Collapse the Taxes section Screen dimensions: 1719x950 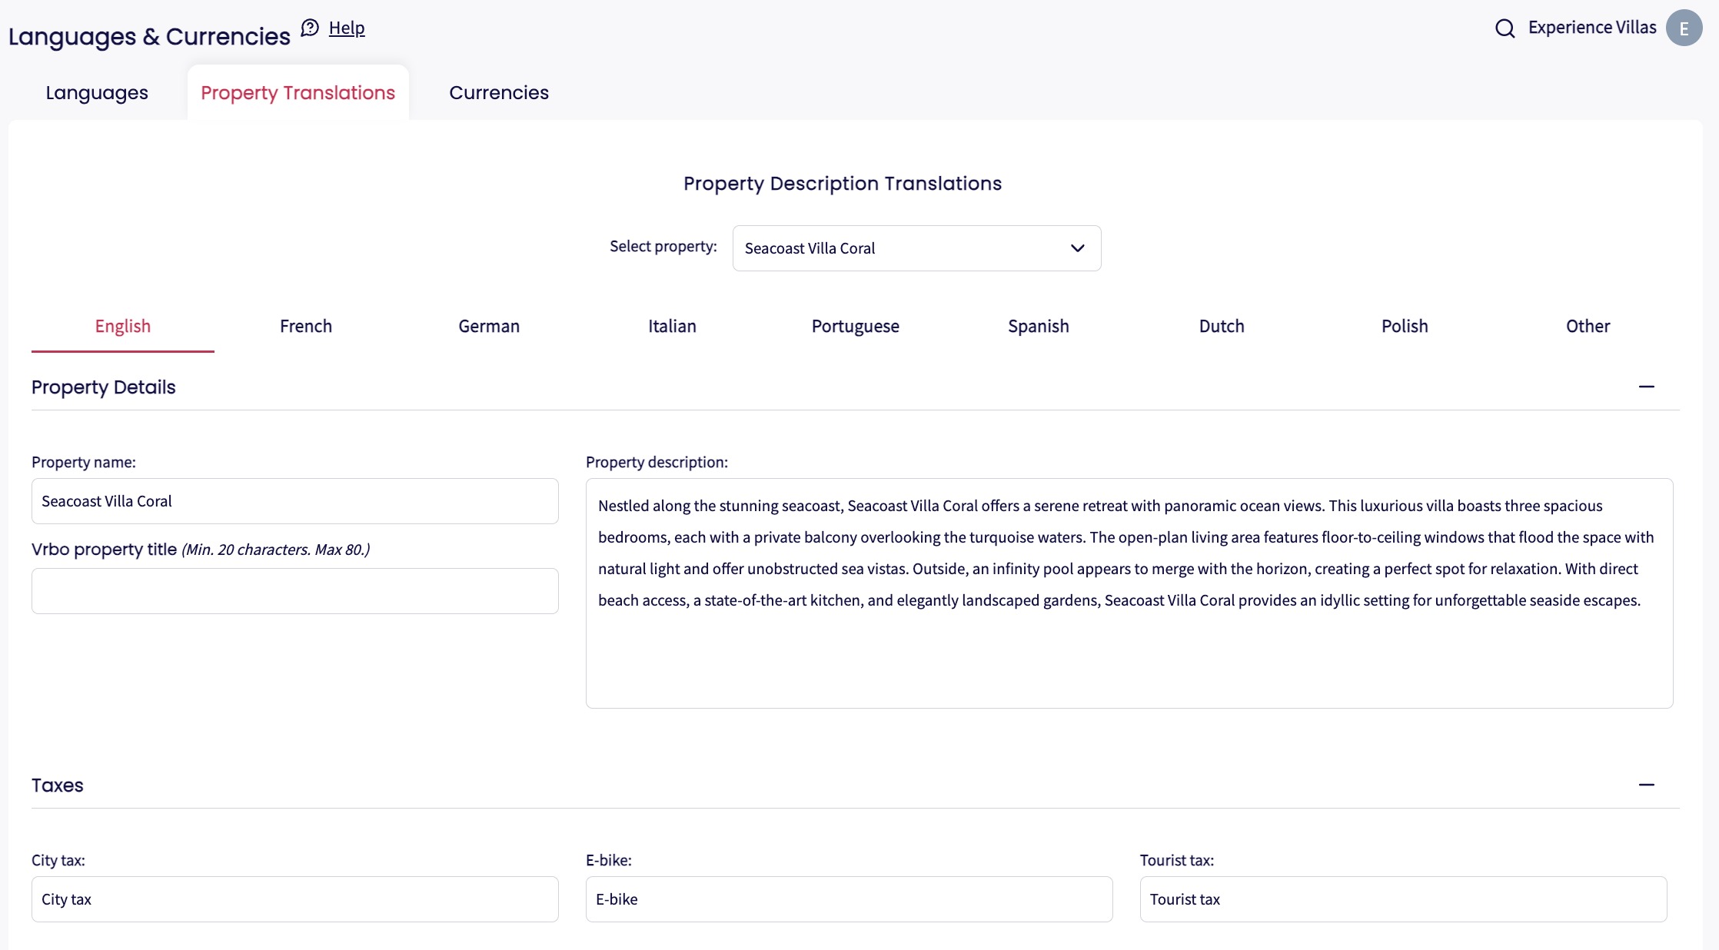coord(1646,785)
